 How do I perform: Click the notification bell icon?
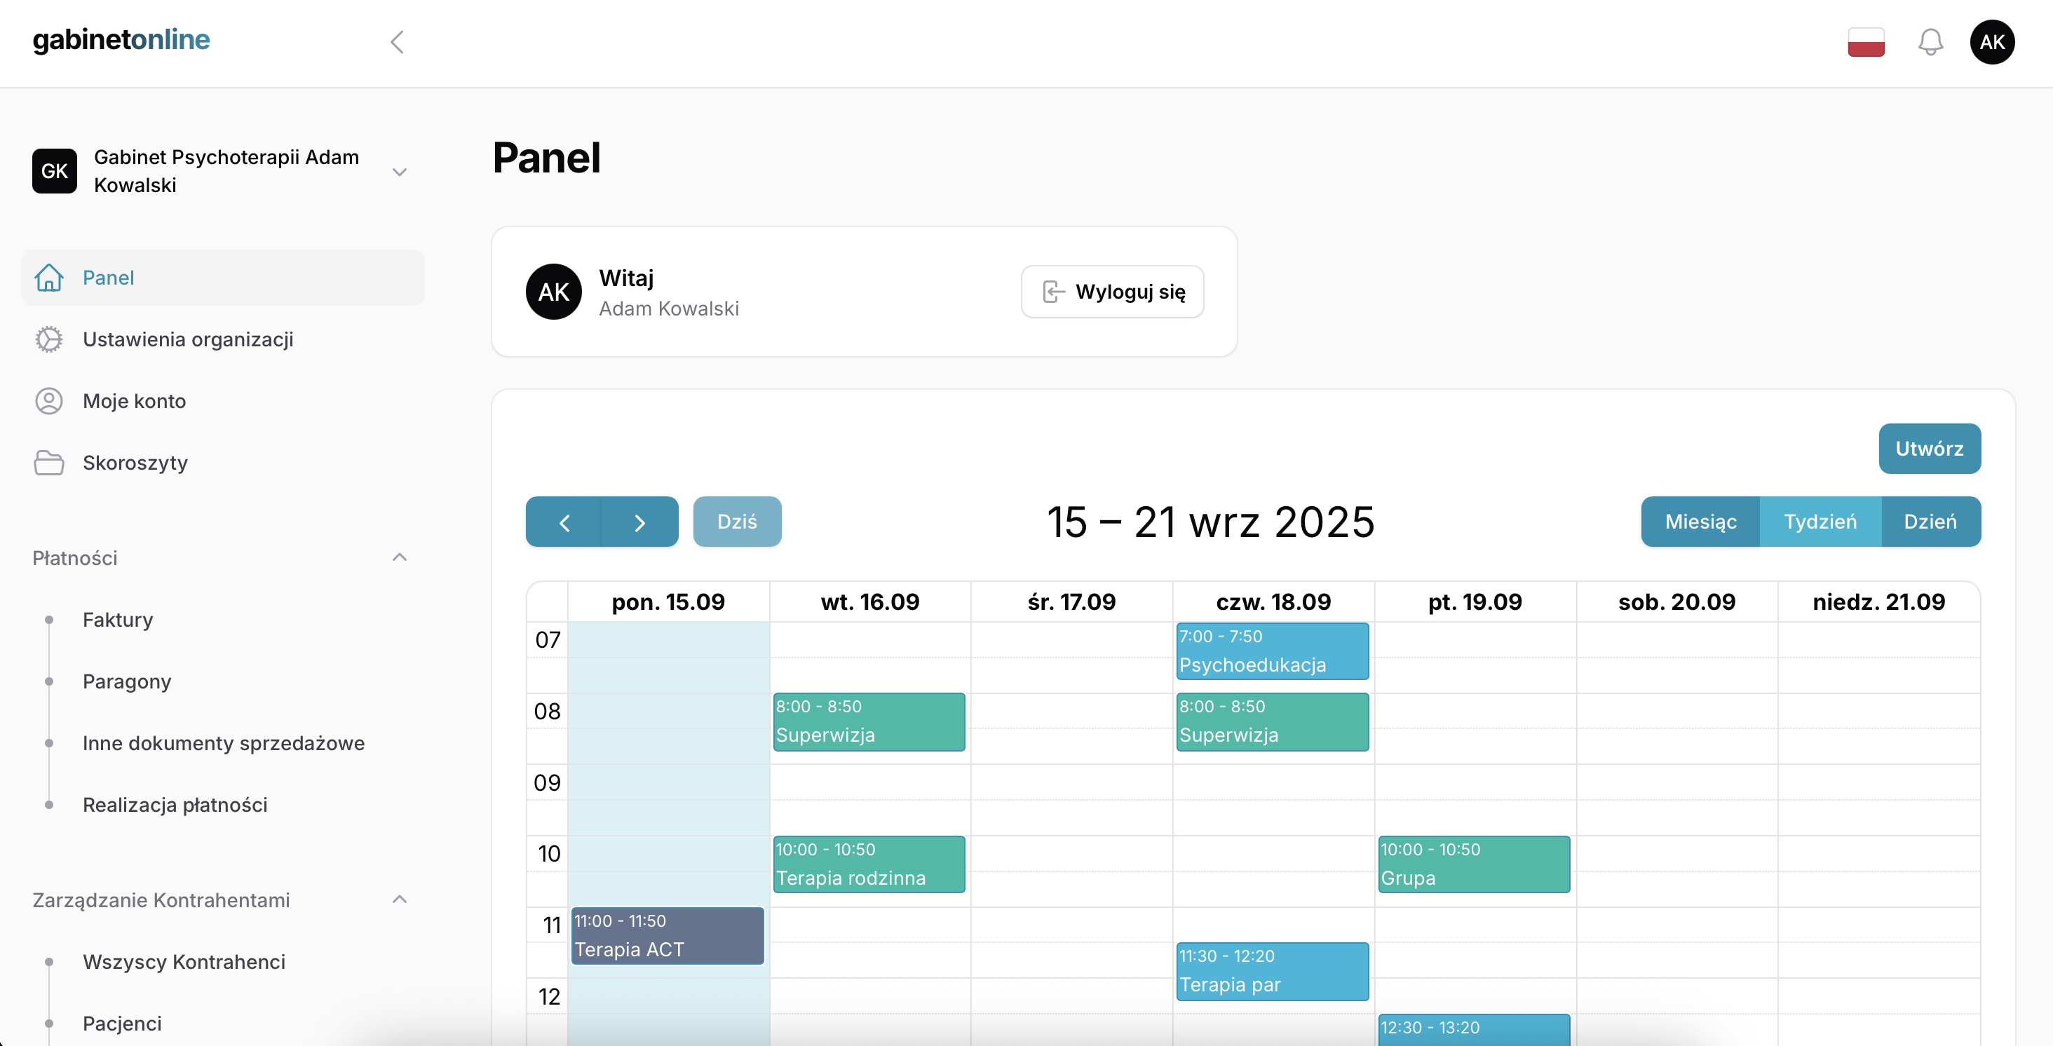tap(1930, 41)
